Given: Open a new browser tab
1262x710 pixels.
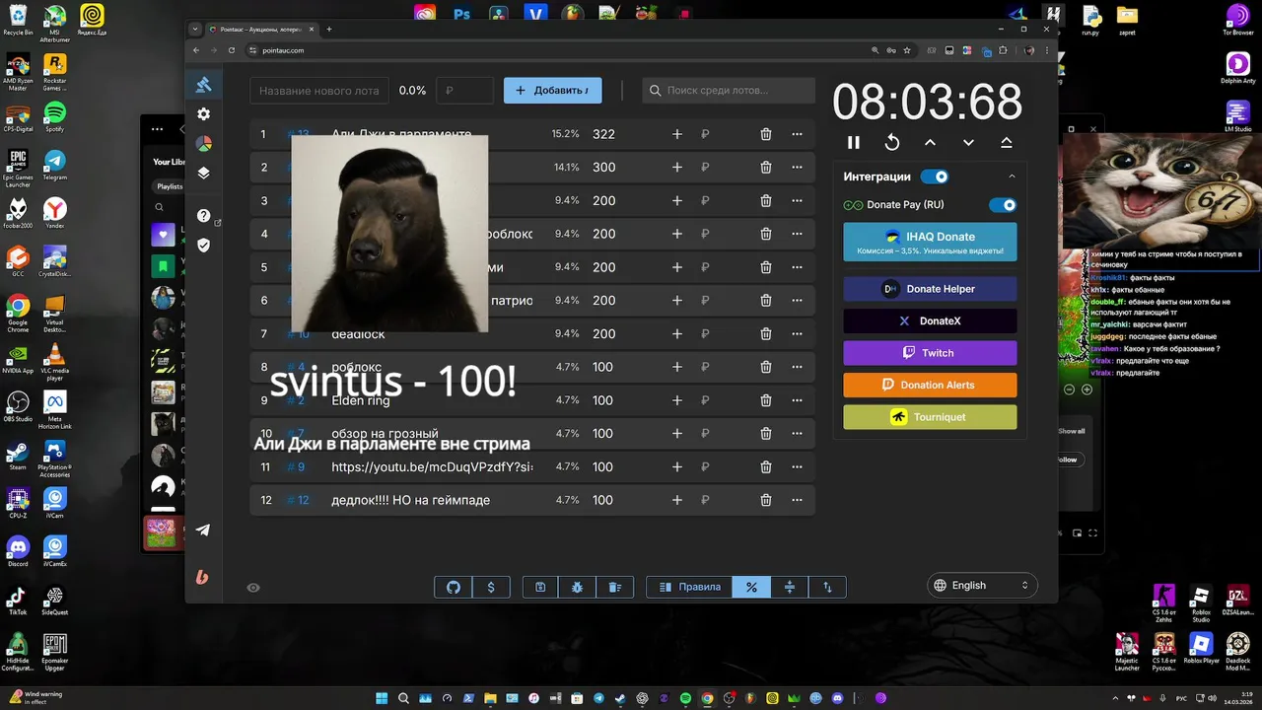Looking at the screenshot, I should coord(329,29).
